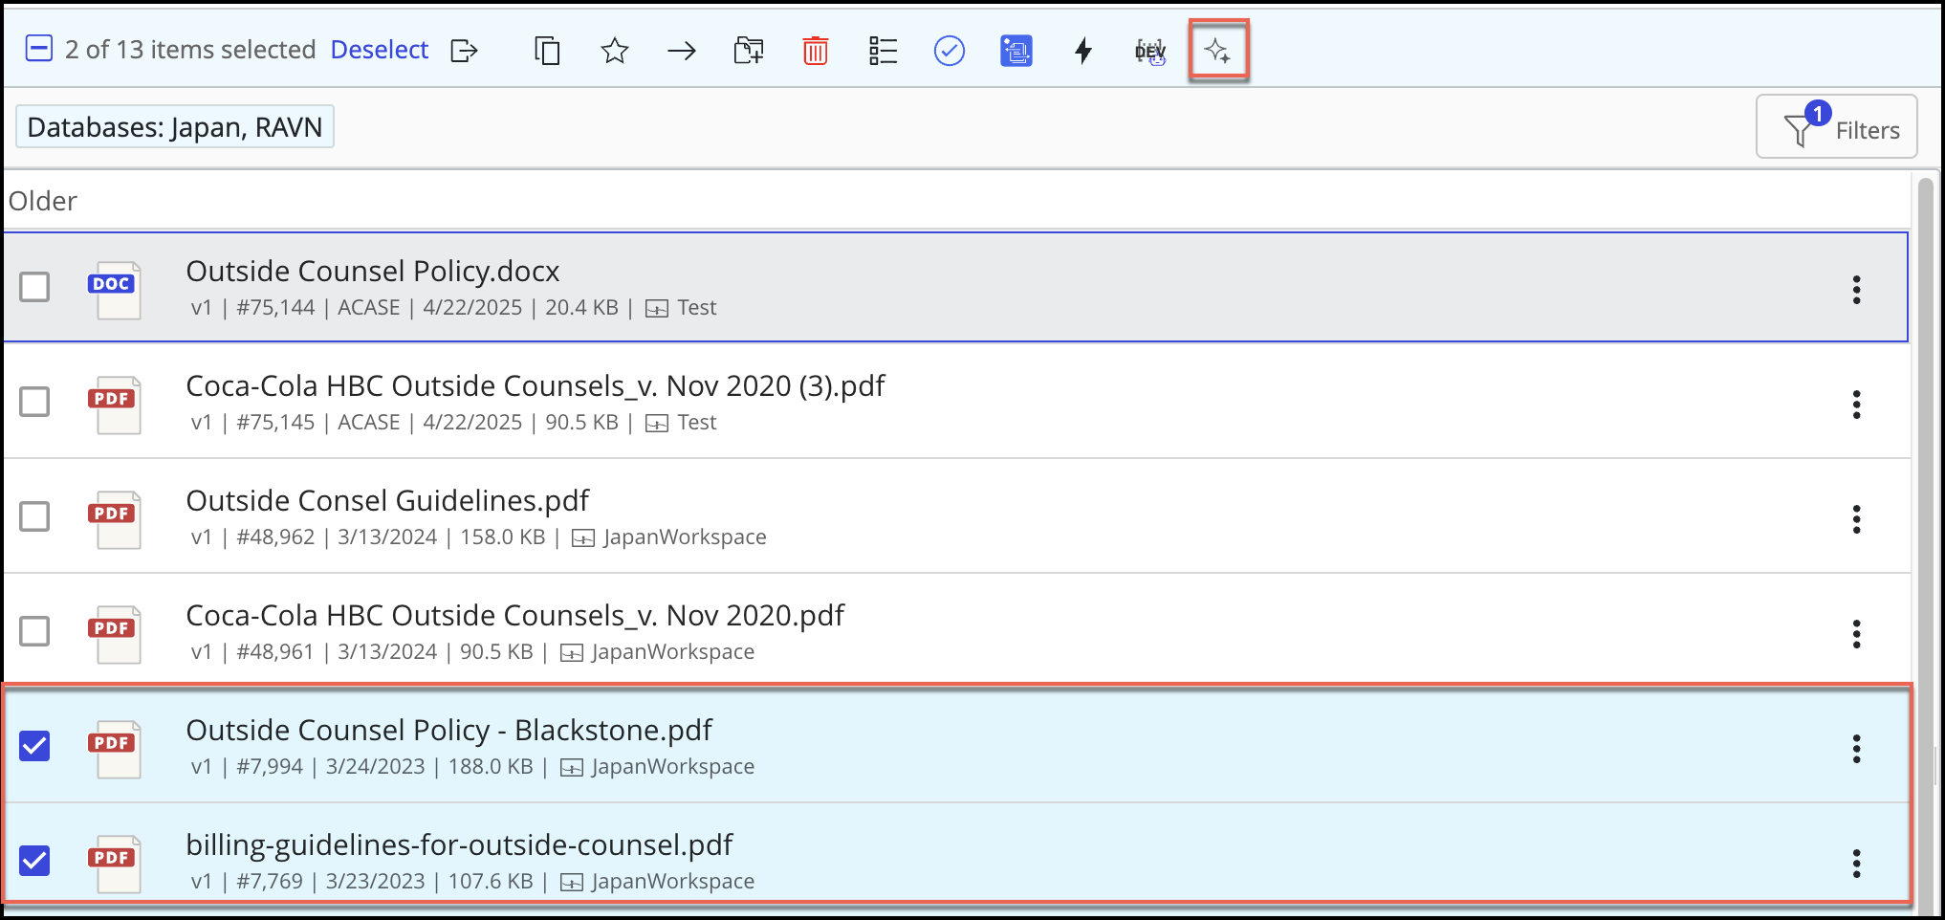
Task: Click the list properties icon in toolbar
Action: 882,51
